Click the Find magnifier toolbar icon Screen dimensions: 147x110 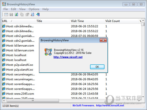[32, 14]
